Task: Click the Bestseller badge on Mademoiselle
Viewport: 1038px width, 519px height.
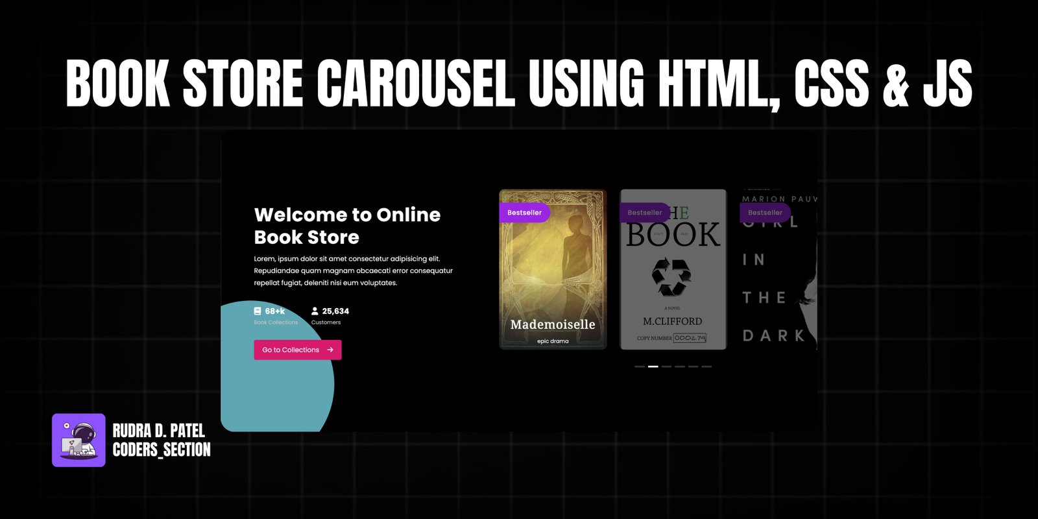Action: click(524, 213)
